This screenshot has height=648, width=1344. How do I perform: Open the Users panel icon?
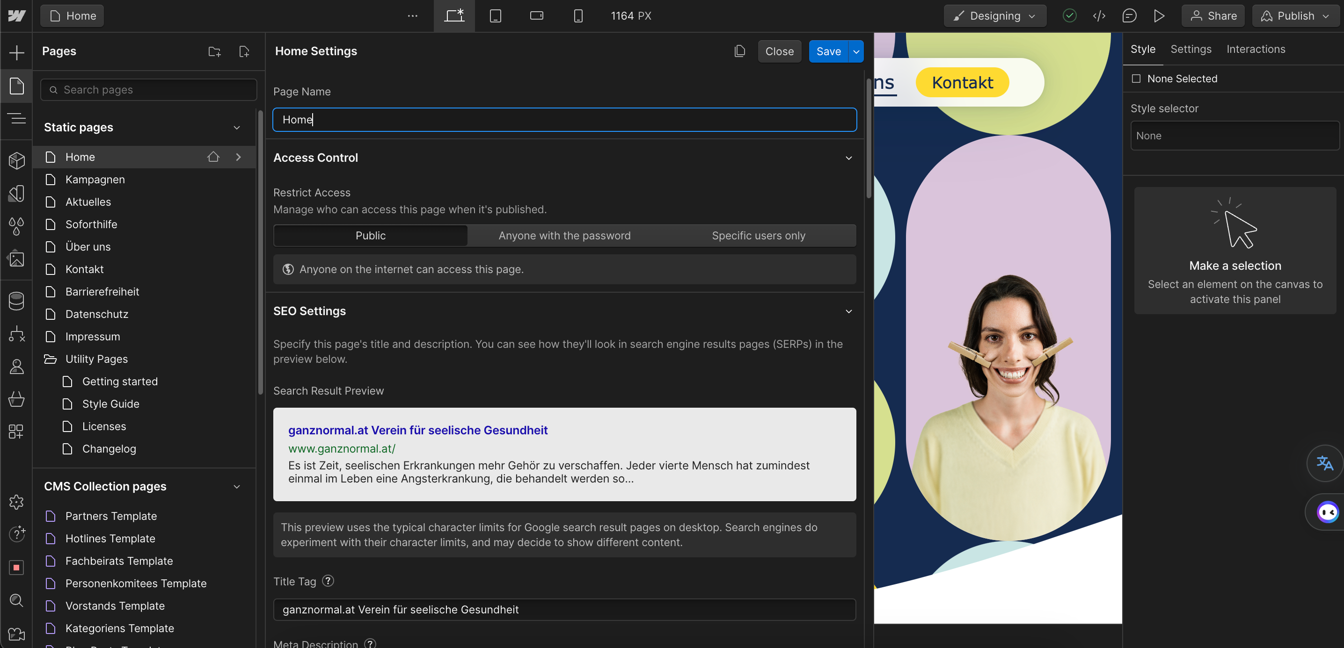pyautogui.click(x=16, y=366)
